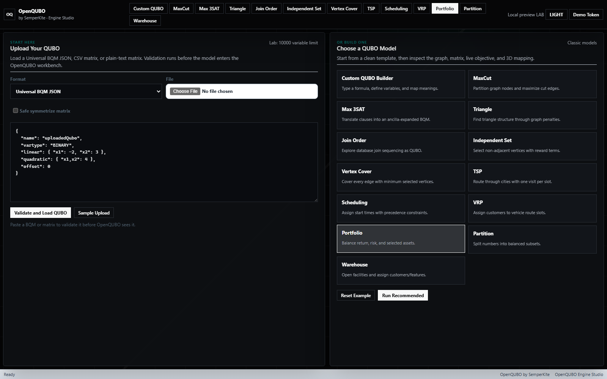Open the Independent Set tab

[x=304, y=8]
